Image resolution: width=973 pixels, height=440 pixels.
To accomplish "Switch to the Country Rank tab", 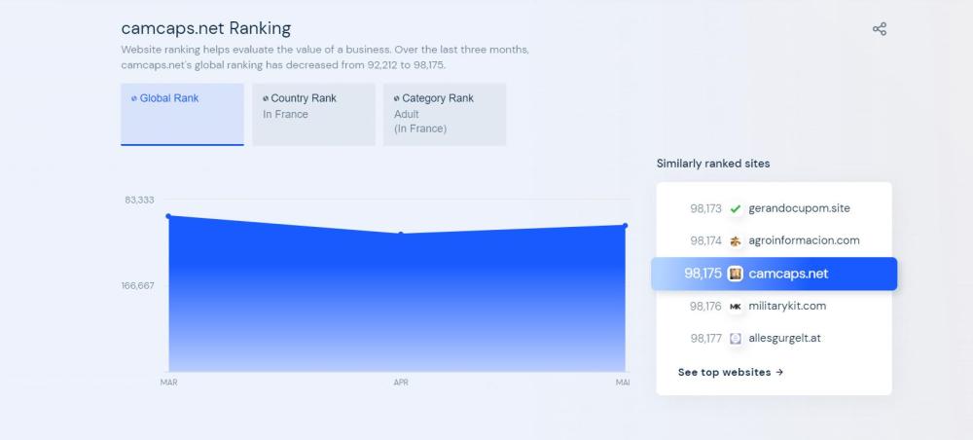I will [313, 114].
